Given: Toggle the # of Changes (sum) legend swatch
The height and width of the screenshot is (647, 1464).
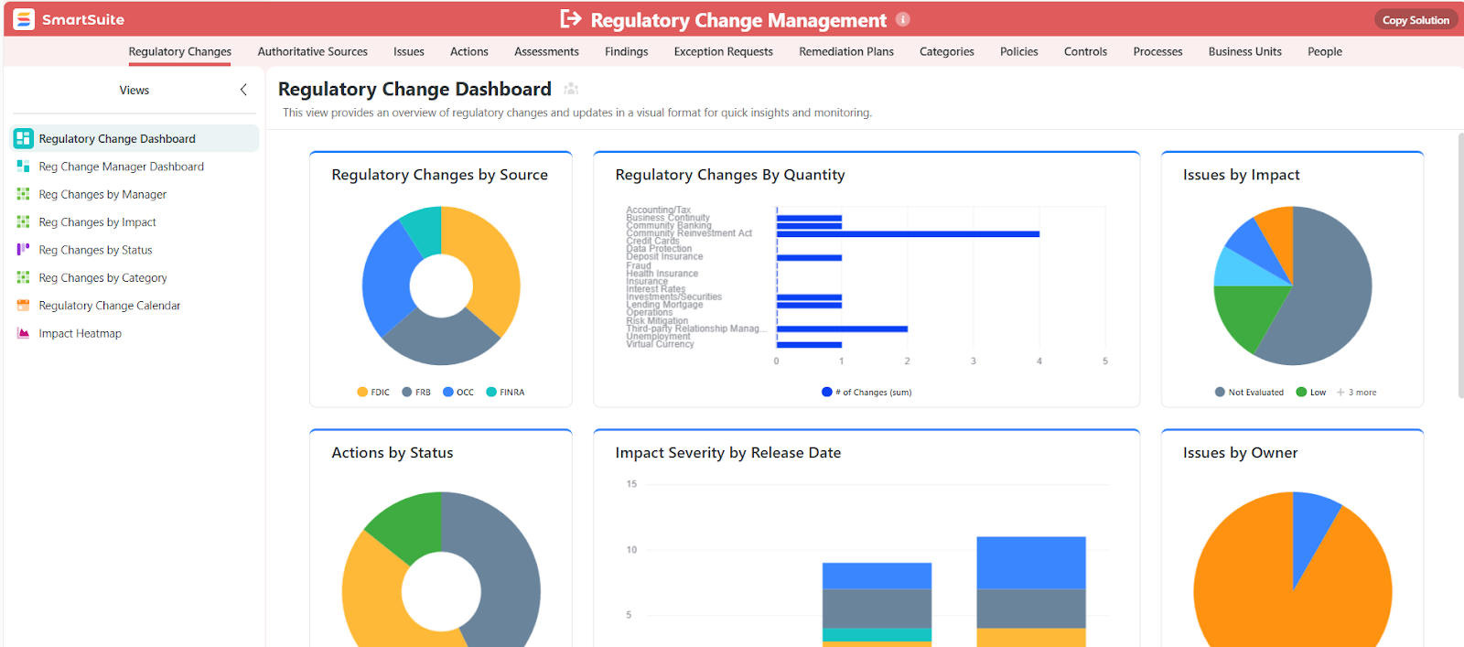Looking at the screenshot, I should click(x=827, y=392).
